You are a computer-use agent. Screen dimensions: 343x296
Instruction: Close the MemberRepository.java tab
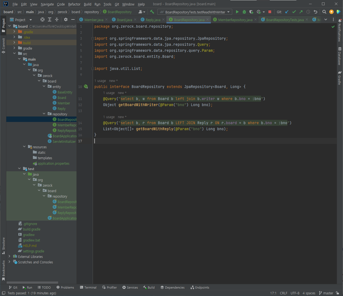256,19
